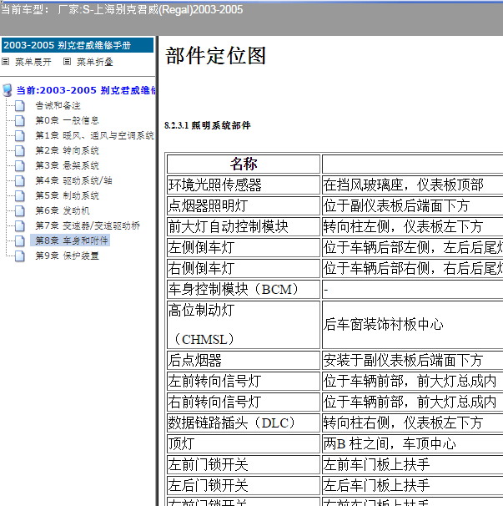This screenshot has height=506, width=503.
Task: Click table cell 车身控制模块（BCM）
Action: (x=244, y=289)
